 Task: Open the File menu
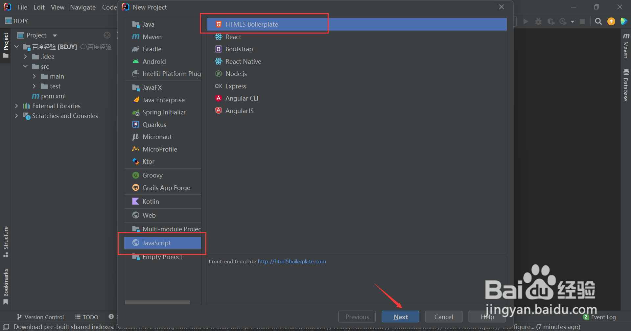tap(22, 7)
